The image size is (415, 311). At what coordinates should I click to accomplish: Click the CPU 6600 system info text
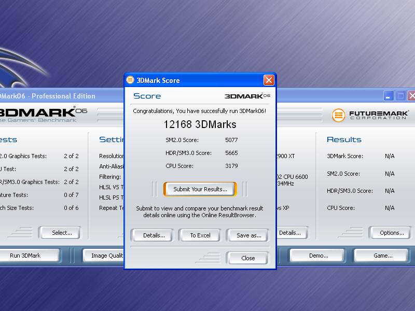pyautogui.click(x=293, y=177)
